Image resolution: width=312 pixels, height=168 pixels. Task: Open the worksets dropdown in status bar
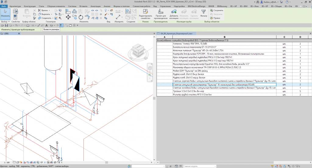(x=148, y=166)
